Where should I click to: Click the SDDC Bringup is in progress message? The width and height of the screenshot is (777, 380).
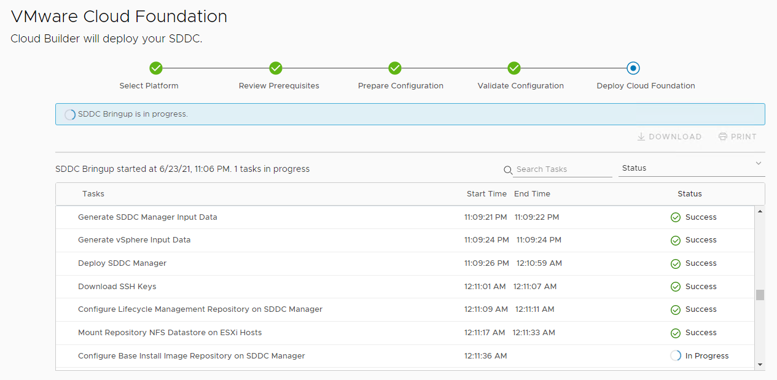tap(133, 114)
